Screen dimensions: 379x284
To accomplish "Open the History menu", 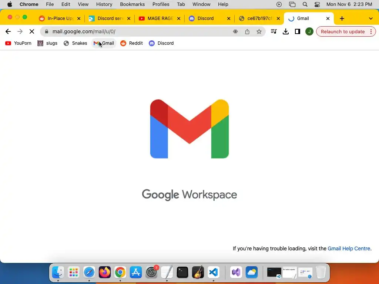I will coord(104,4).
